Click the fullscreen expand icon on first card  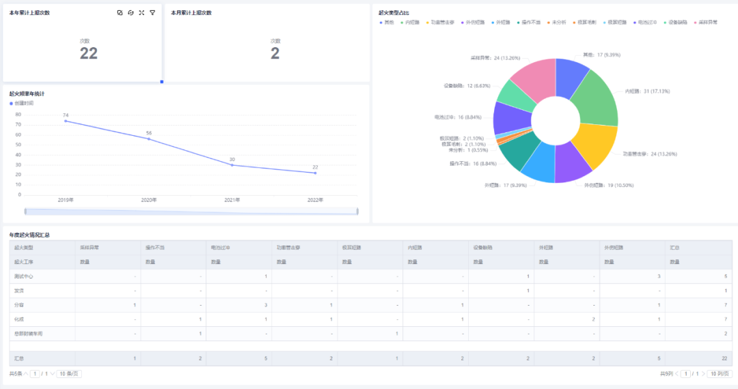pos(141,13)
